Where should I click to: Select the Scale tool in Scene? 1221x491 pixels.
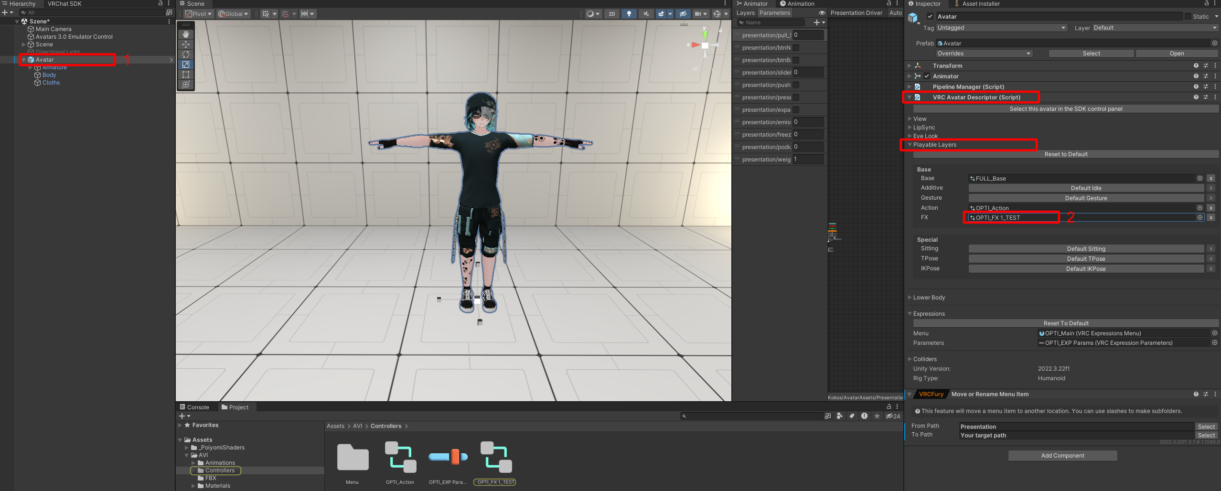186,64
